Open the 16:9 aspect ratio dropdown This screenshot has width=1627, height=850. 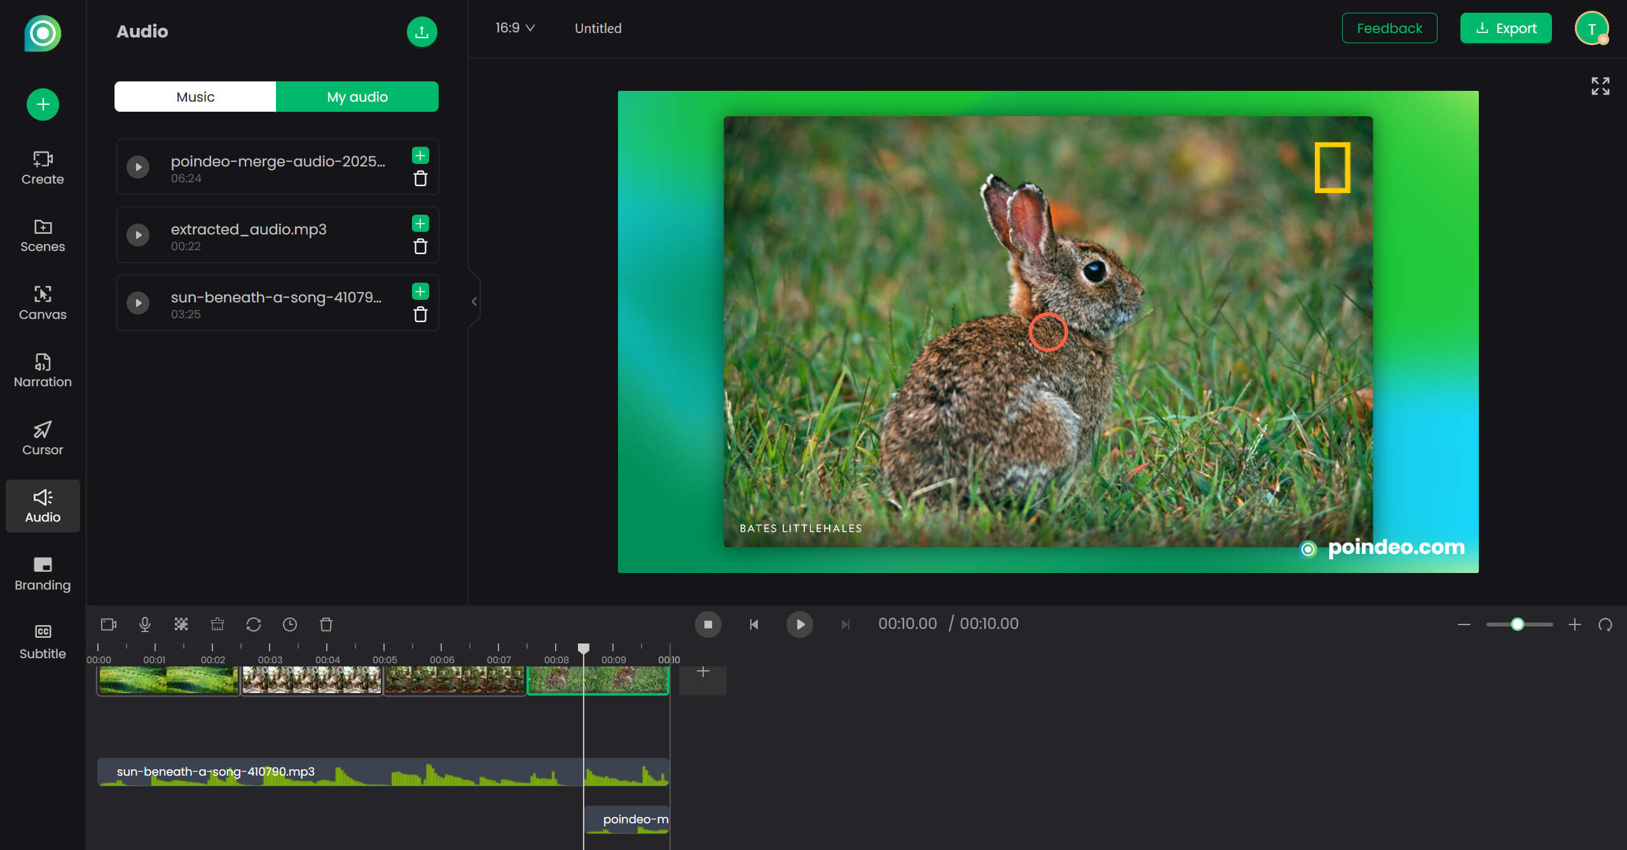coord(515,28)
